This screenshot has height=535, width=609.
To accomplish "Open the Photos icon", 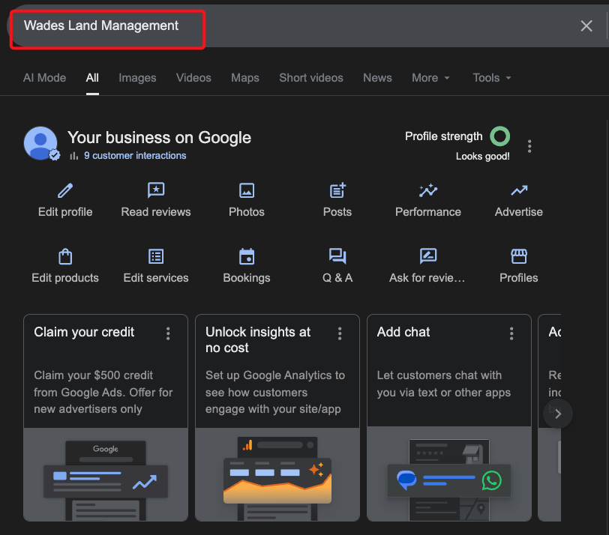I will pos(247,191).
